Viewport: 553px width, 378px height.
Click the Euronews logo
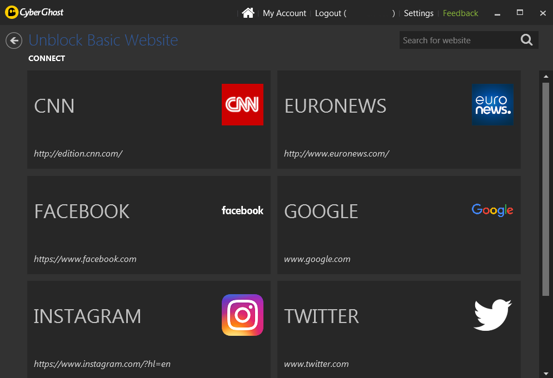click(492, 104)
